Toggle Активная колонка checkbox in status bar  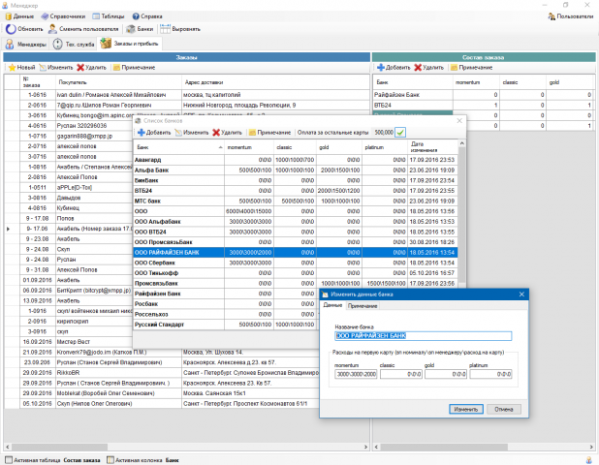110,460
